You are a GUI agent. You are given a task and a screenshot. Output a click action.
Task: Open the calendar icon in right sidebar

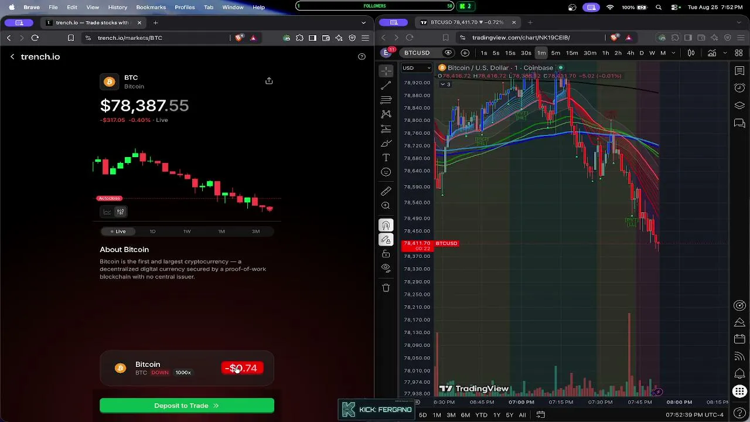[x=739, y=339]
